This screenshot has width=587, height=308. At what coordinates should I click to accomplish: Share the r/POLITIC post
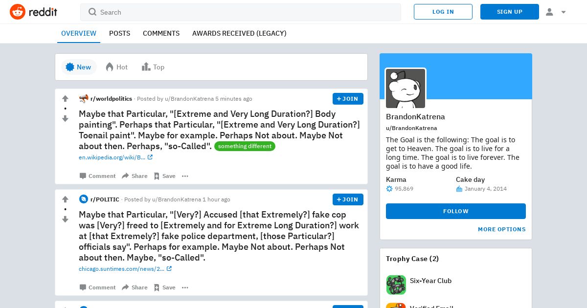(x=135, y=287)
